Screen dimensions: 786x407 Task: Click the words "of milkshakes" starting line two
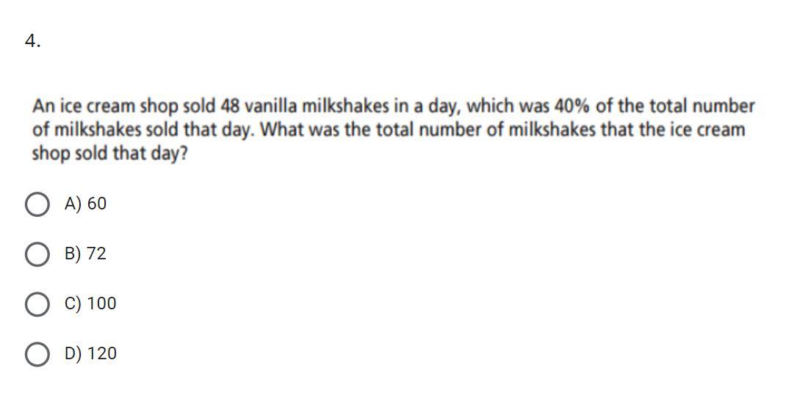pyautogui.click(x=86, y=130)
